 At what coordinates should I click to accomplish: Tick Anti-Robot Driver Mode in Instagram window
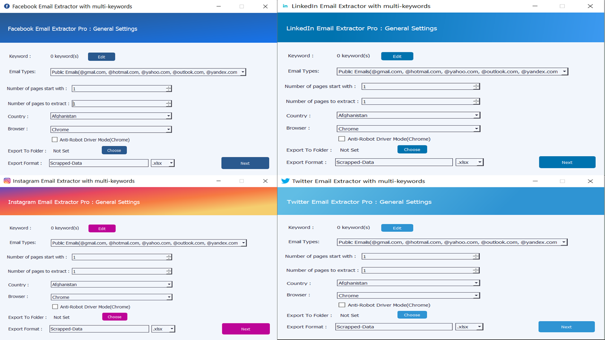pyautogui.click(x=55, y=307)
